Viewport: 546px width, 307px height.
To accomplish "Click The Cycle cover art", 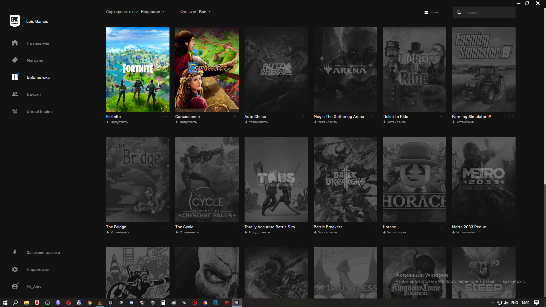I will 207,179.
